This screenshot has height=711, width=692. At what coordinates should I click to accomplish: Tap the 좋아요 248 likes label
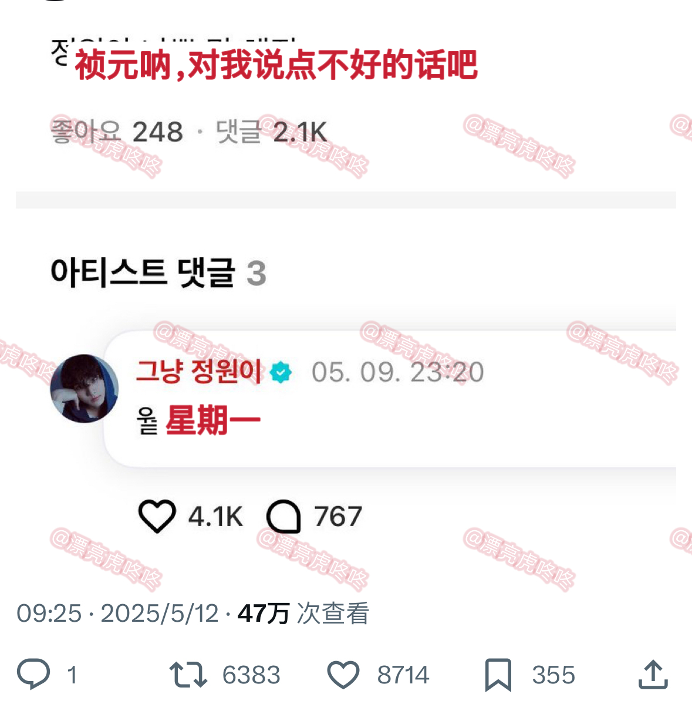tap(117, 132)
